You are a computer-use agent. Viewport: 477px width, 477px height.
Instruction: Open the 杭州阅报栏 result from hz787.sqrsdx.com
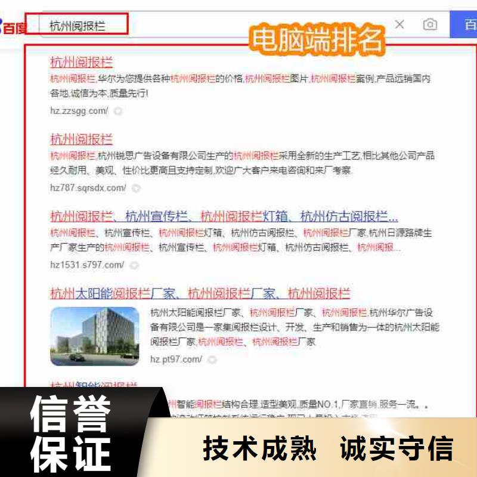(81, 140)
